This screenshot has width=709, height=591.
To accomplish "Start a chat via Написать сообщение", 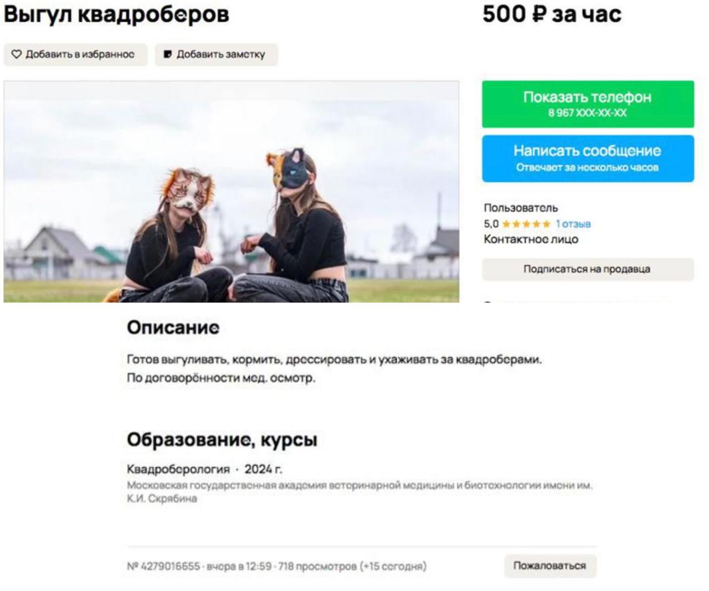I will click(588, 158).
